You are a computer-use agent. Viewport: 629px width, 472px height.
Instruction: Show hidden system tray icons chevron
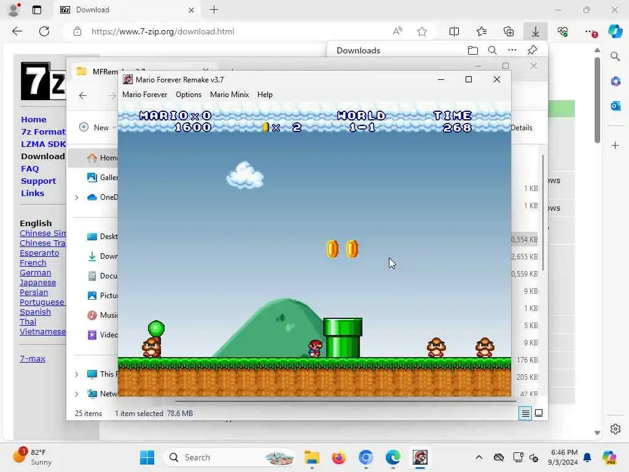pyautogui.click(x=479, y=457)
